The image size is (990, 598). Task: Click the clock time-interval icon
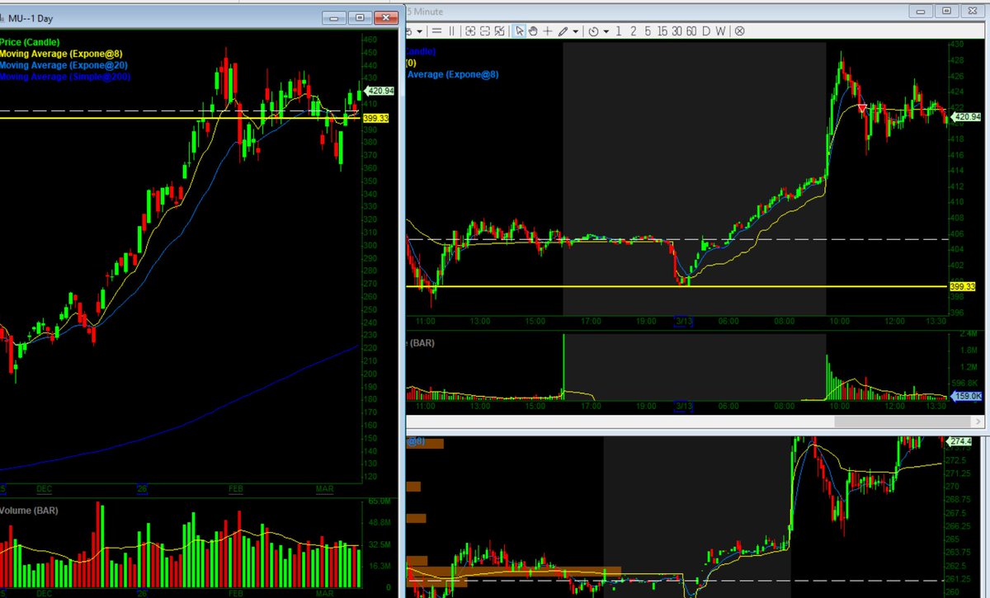pos(594,31)
